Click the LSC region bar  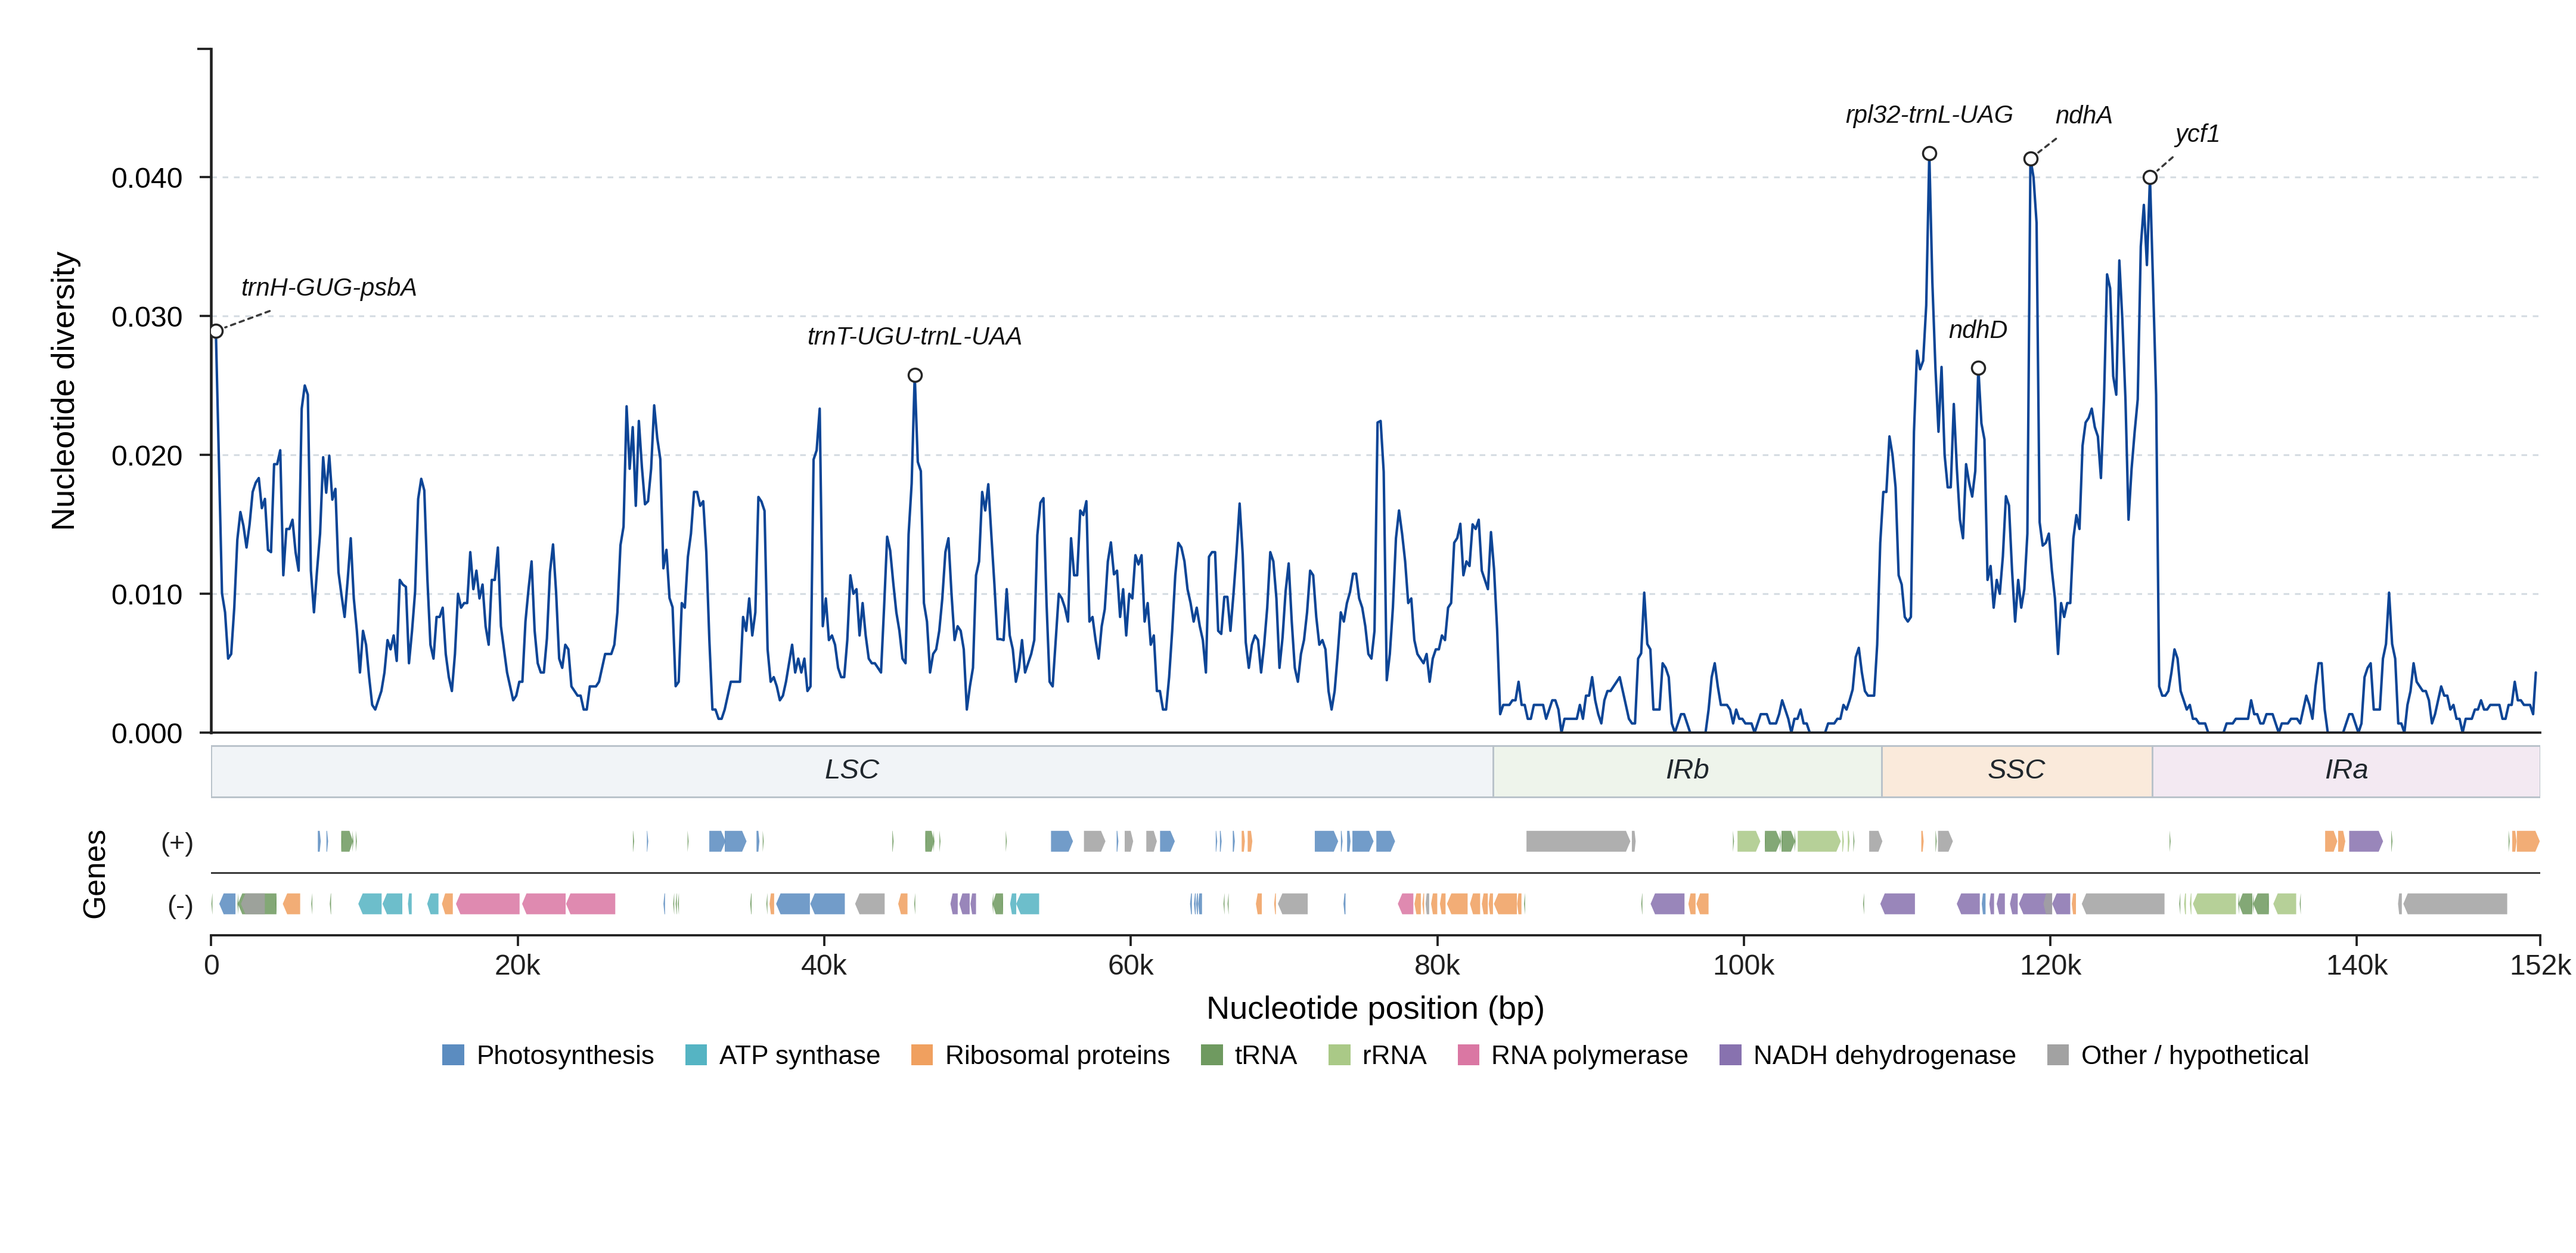pos(852,771)
